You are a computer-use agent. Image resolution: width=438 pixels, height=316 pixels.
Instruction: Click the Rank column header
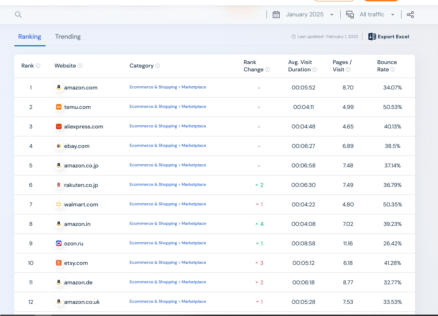click(x=28, y=66)
